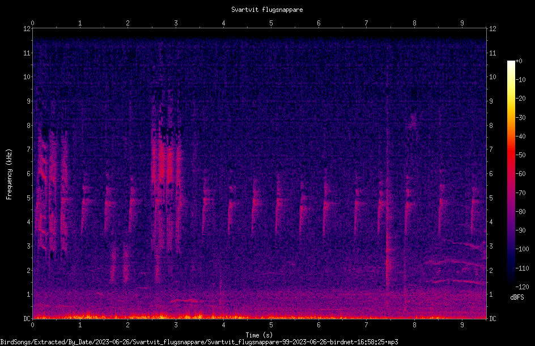
Task: Click the "11" tick on the left frequency axis
Action: click(27, 53)
